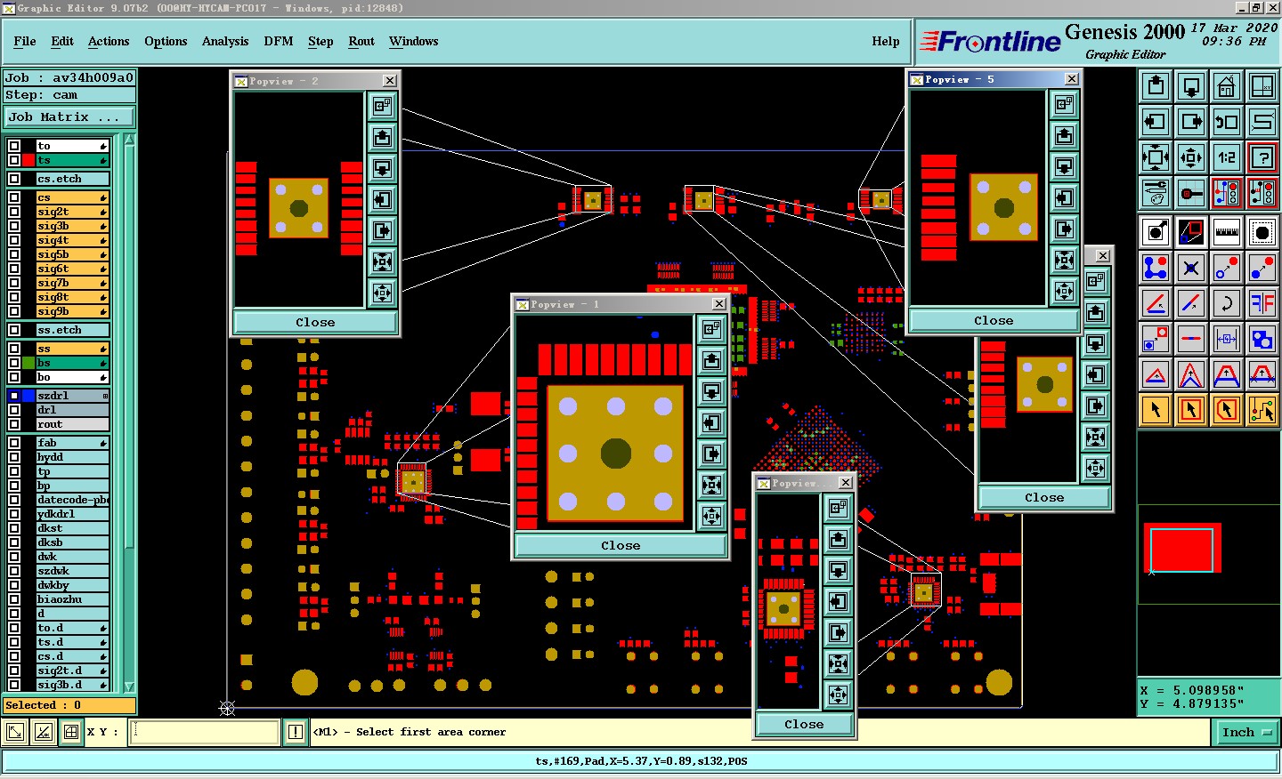Open the File menu
This screenshot has height=779, width=1282.
point(25,41)
